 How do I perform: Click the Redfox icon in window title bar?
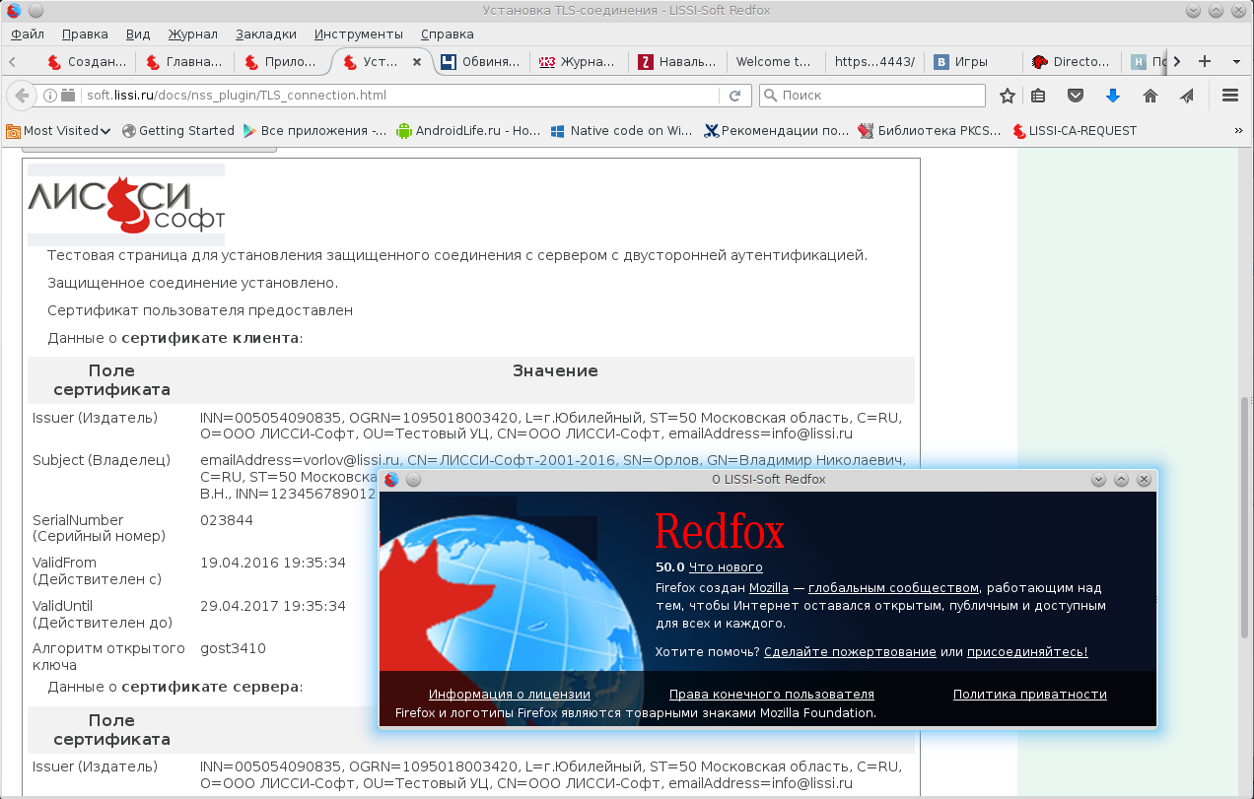[13, 10]
